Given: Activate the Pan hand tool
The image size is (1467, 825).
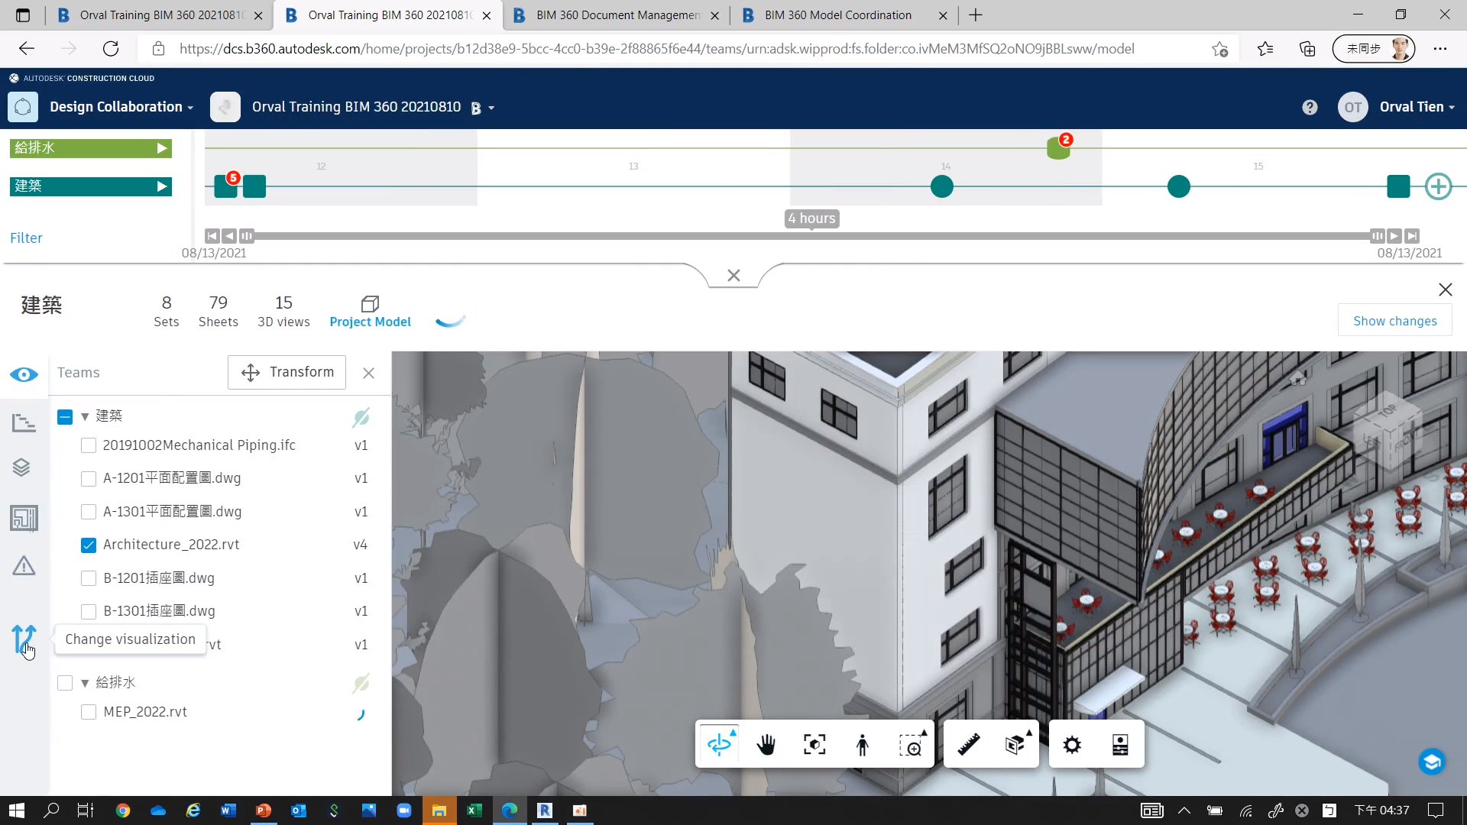Looking at the screenshot, I should point(766,744).
